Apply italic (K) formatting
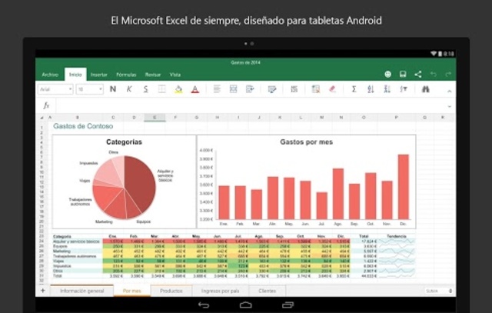The image size is (492, 313). (129, 89)
